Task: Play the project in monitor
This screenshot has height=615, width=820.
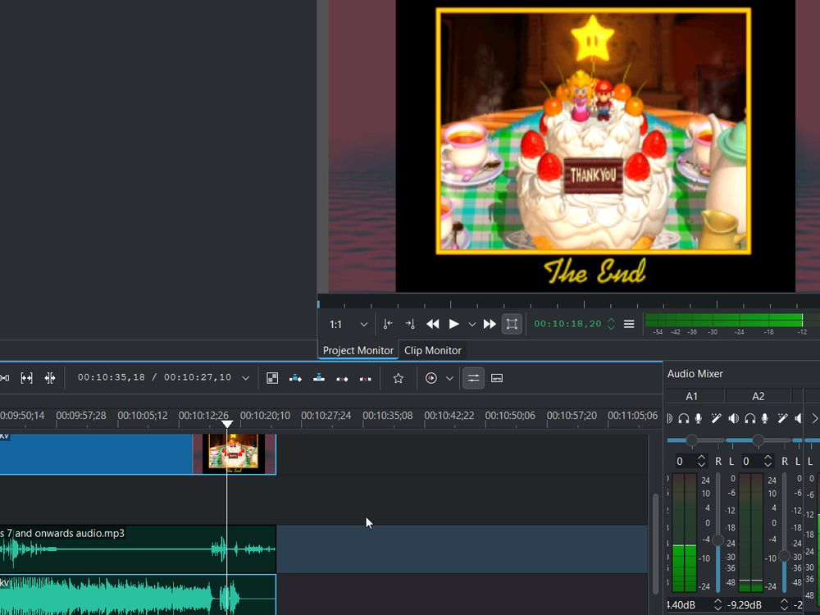Action: [454, 324]
